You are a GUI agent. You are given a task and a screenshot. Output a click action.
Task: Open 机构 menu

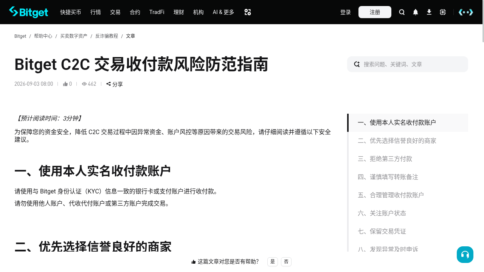(199, 12)
